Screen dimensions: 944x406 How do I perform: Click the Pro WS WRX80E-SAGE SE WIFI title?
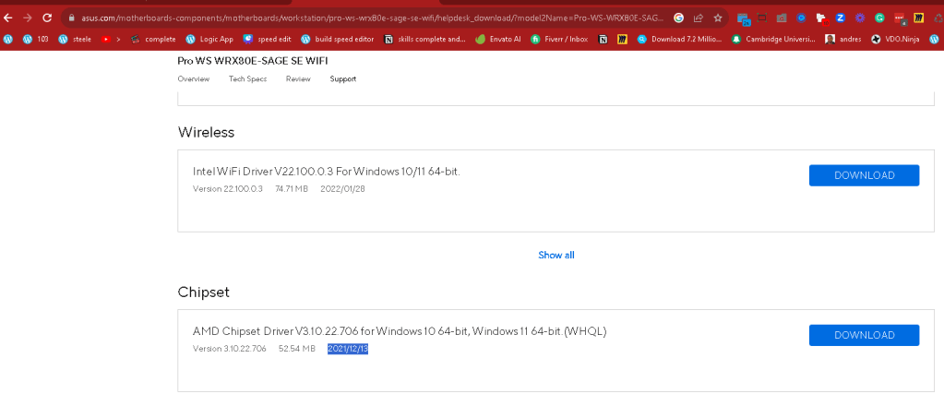tap(253, 61)
